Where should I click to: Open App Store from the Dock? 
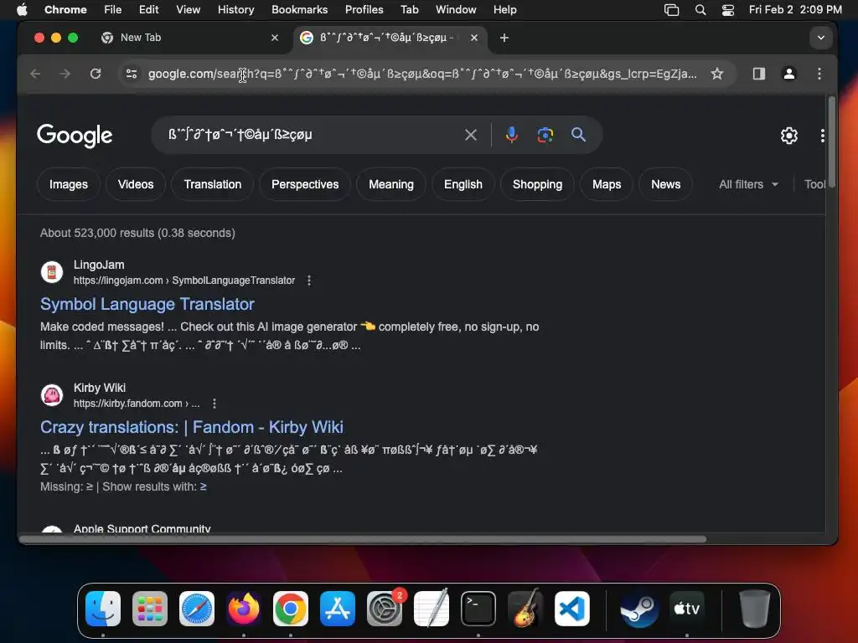point(338,609)
